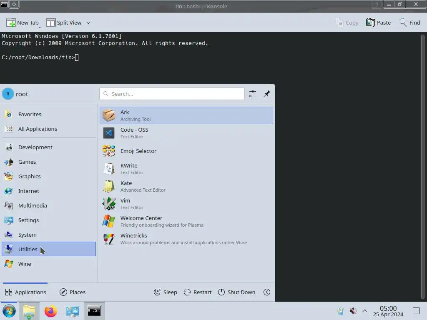Pin the application launcher open
Viewport: 427px width, 320px height.
coord(266,94)
